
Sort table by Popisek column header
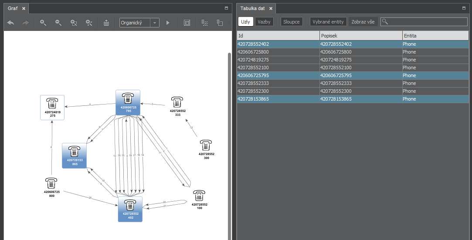point(360,36)
